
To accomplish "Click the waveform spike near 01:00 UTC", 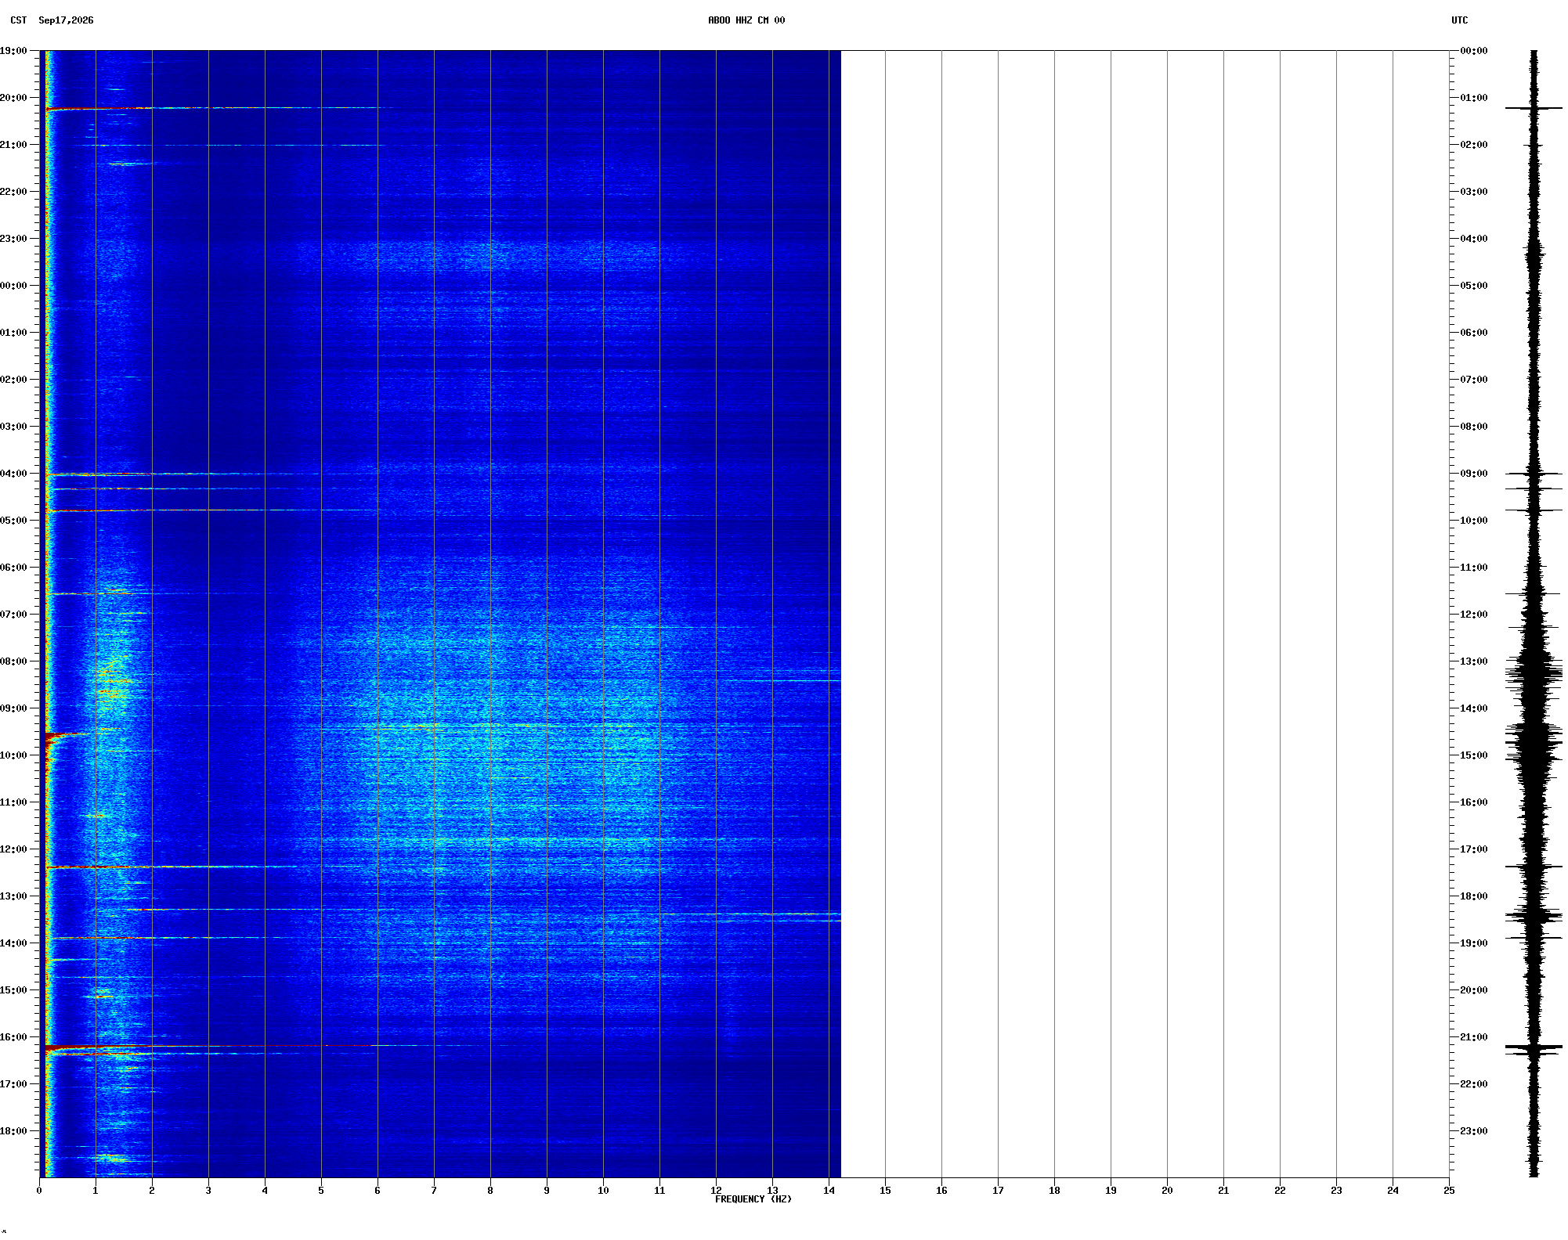I will coord(1534,108).
